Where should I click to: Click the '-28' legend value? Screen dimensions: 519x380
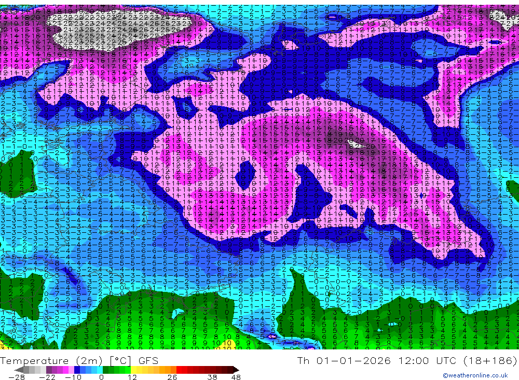[x=17, y=377]
